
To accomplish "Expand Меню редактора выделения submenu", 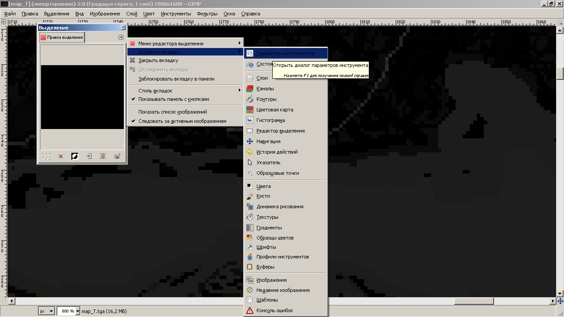I will click(x=186, y=44).
